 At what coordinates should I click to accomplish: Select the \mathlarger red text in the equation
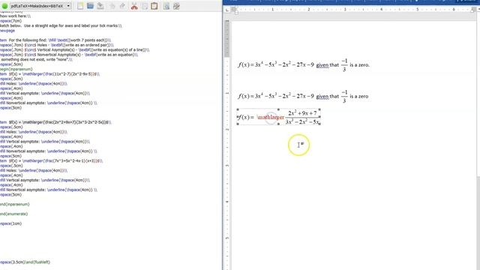point(270,117)
